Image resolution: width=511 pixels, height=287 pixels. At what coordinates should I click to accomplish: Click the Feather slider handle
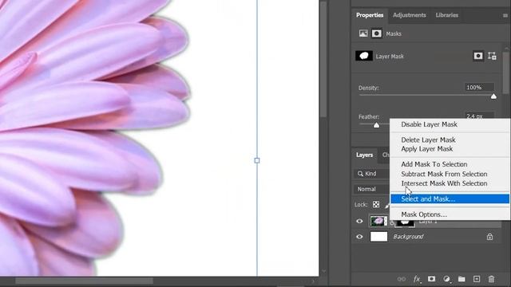tap(376, 125)
